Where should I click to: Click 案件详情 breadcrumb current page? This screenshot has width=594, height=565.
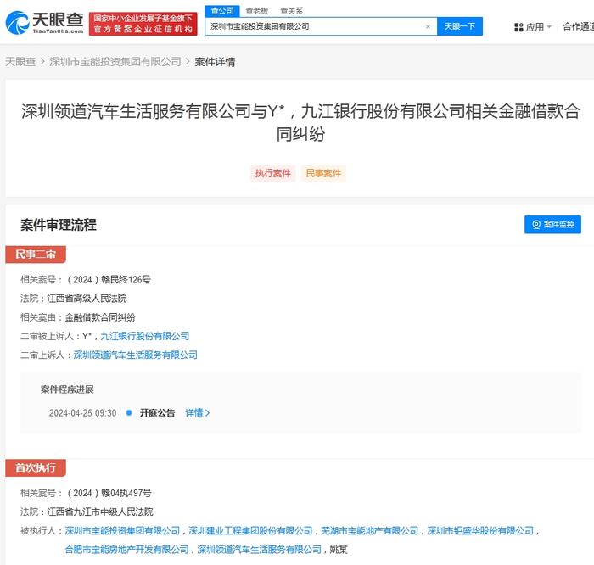tap(216, 62)
